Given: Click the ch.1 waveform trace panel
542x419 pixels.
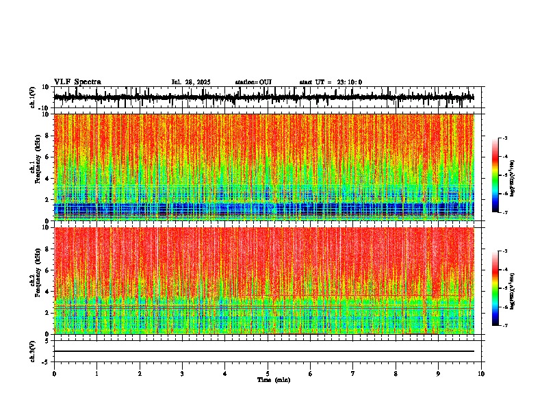Looking at the screenshot, I should pyautogui.click(x=268, y=97).
